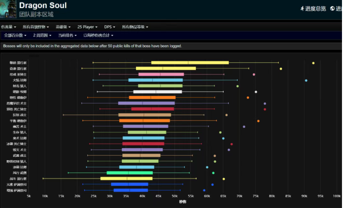The height and width of the screenshot is (208, 343).
Task: Expand the 所有物品等级 item level filter
Action: (x=135, y=26)
